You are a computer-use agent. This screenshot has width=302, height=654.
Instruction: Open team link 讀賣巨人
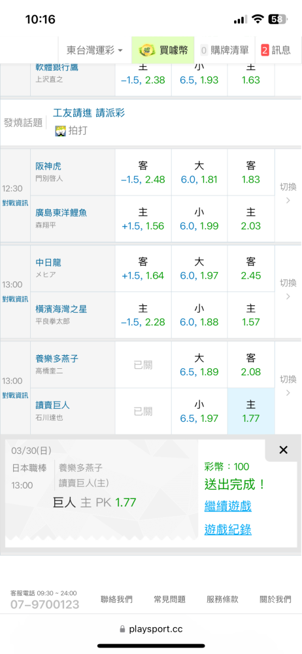pos(52,405)
